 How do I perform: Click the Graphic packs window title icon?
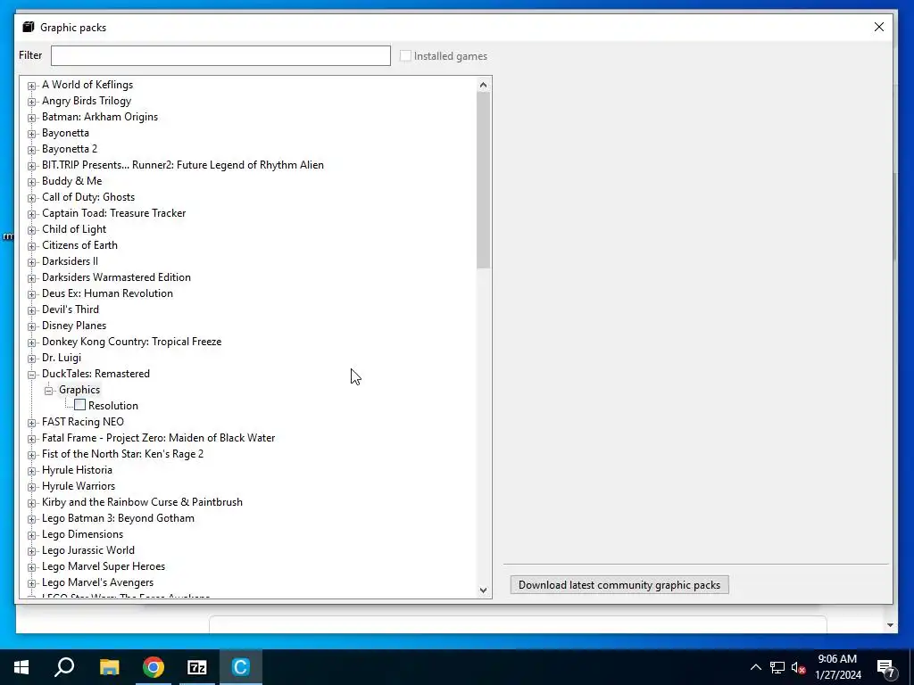[x=29, y=27]
